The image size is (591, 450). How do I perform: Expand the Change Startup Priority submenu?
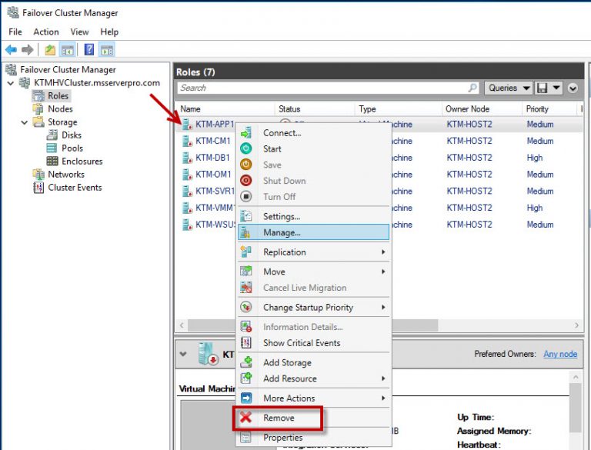[383, 307]
